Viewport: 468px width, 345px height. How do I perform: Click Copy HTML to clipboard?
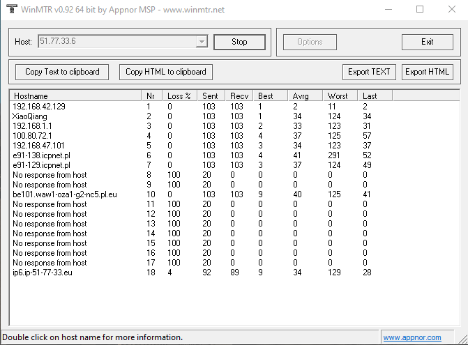pyautogui.click(x=166, y=72)
